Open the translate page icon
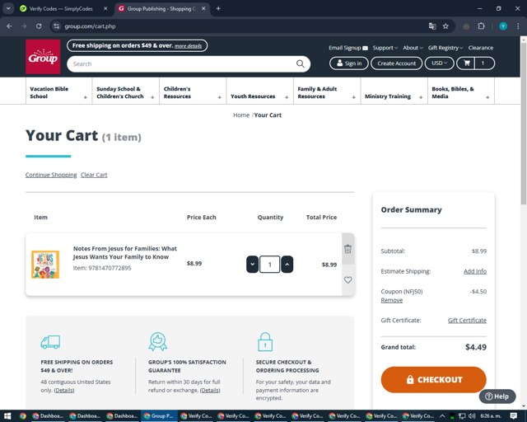The height and width of the screenshot is (422, 527). point(432,26)
